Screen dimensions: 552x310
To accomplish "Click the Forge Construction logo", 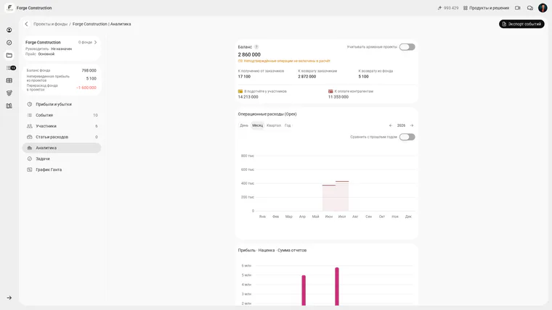I will [x=9, y=8].
